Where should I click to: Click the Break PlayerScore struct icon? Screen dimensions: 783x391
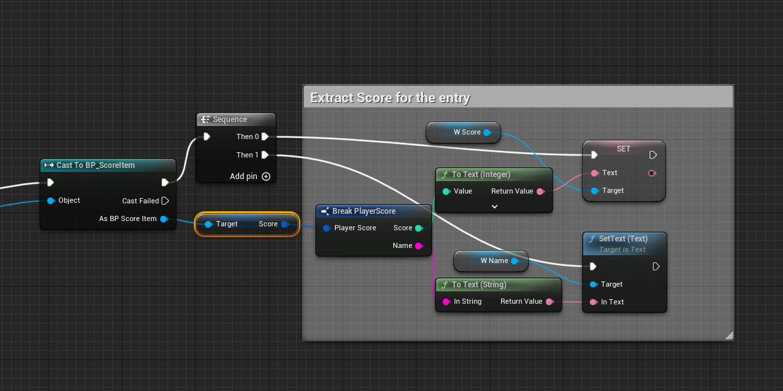tap(324, 211)
